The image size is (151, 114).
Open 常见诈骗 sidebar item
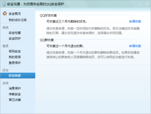[15, 100]
